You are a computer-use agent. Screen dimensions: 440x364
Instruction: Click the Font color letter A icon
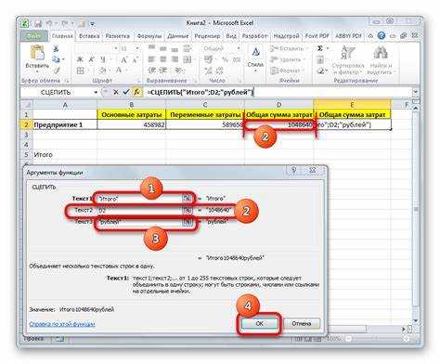point(119,71)
